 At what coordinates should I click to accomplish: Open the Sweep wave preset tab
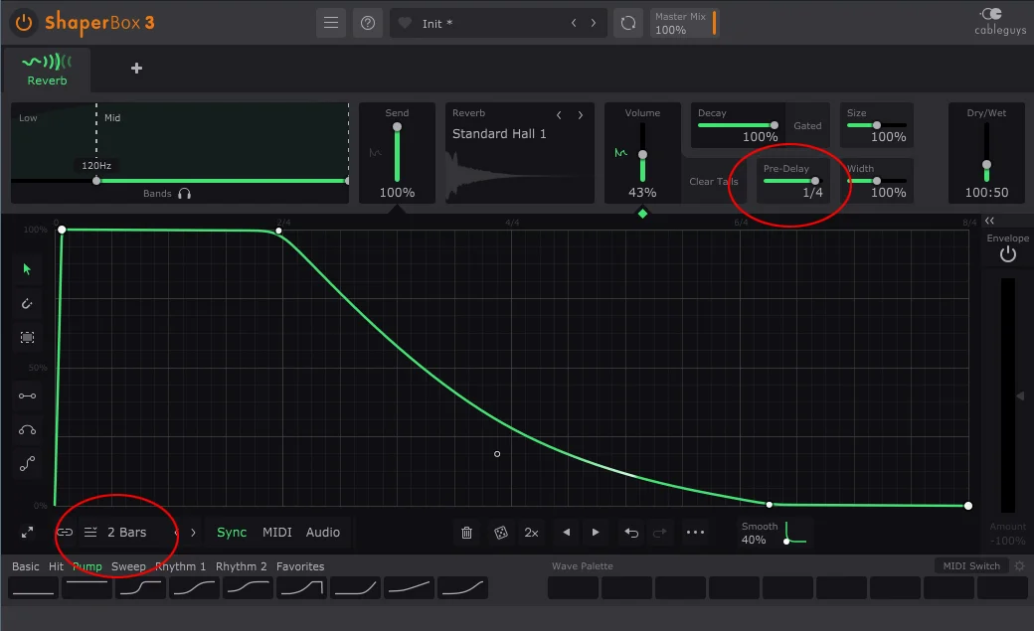(x=128, y=566)
